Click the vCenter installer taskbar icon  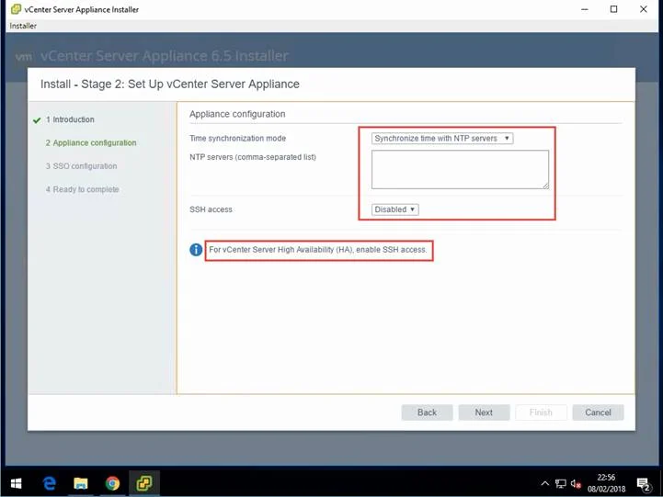(x=144, y=483)
